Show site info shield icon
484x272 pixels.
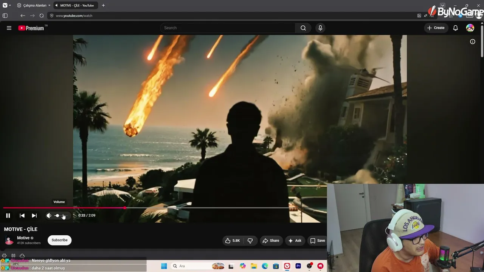(x=51, y=16)
